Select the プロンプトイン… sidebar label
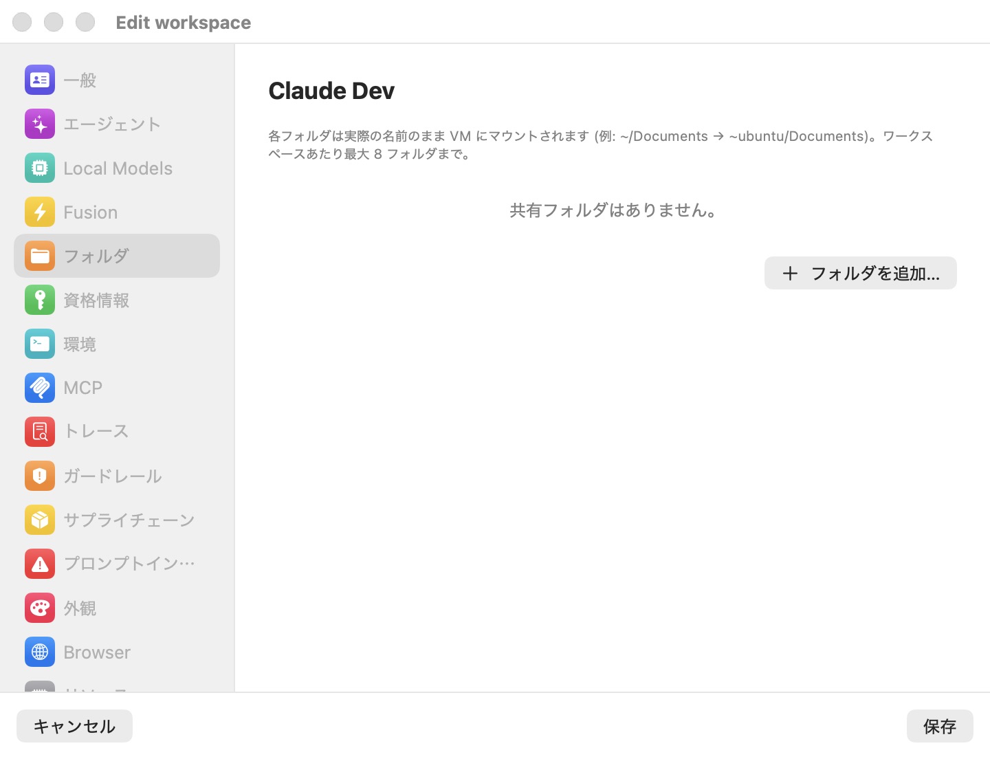 pyautogui.click(x=129, y=564)
